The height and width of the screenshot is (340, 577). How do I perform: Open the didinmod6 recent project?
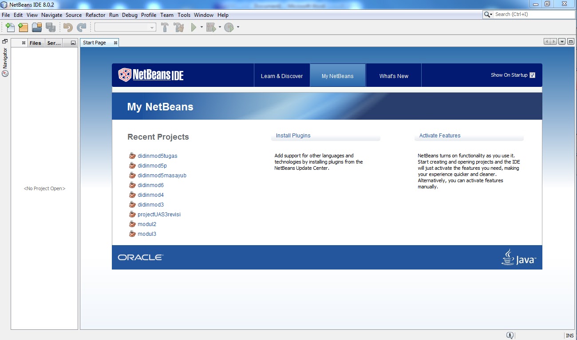pos(150,185)
